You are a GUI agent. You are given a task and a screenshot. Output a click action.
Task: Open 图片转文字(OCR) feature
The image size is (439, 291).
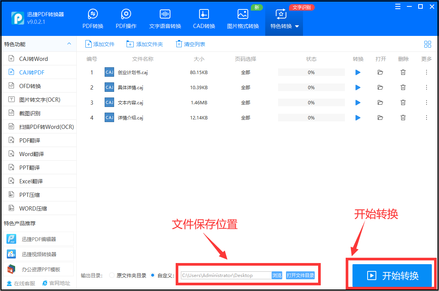[39, 100]
